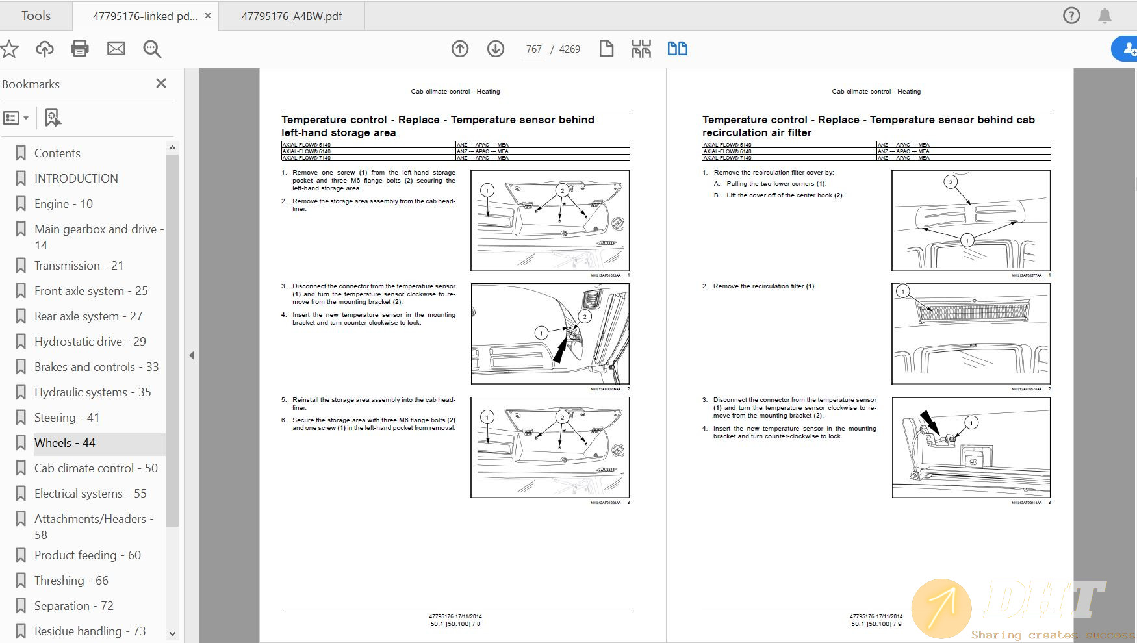Image resolution: width=1137 pixels, height=643 pixels.
Task: Go to the Separation - 72 bookmark
Action: click(x=74, y=606)
